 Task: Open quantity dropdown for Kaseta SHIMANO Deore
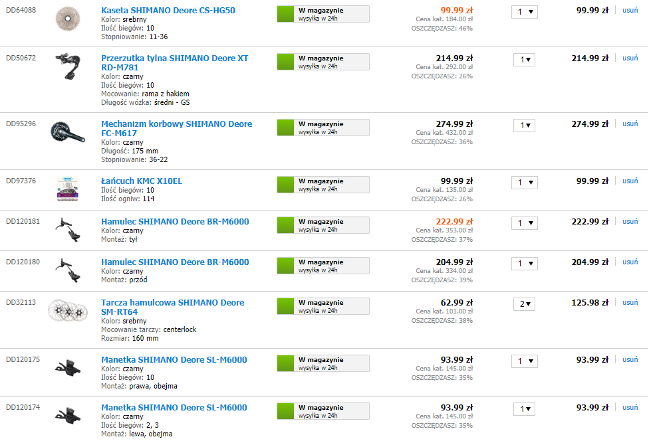pyautogui.click(x=525, y=12)
